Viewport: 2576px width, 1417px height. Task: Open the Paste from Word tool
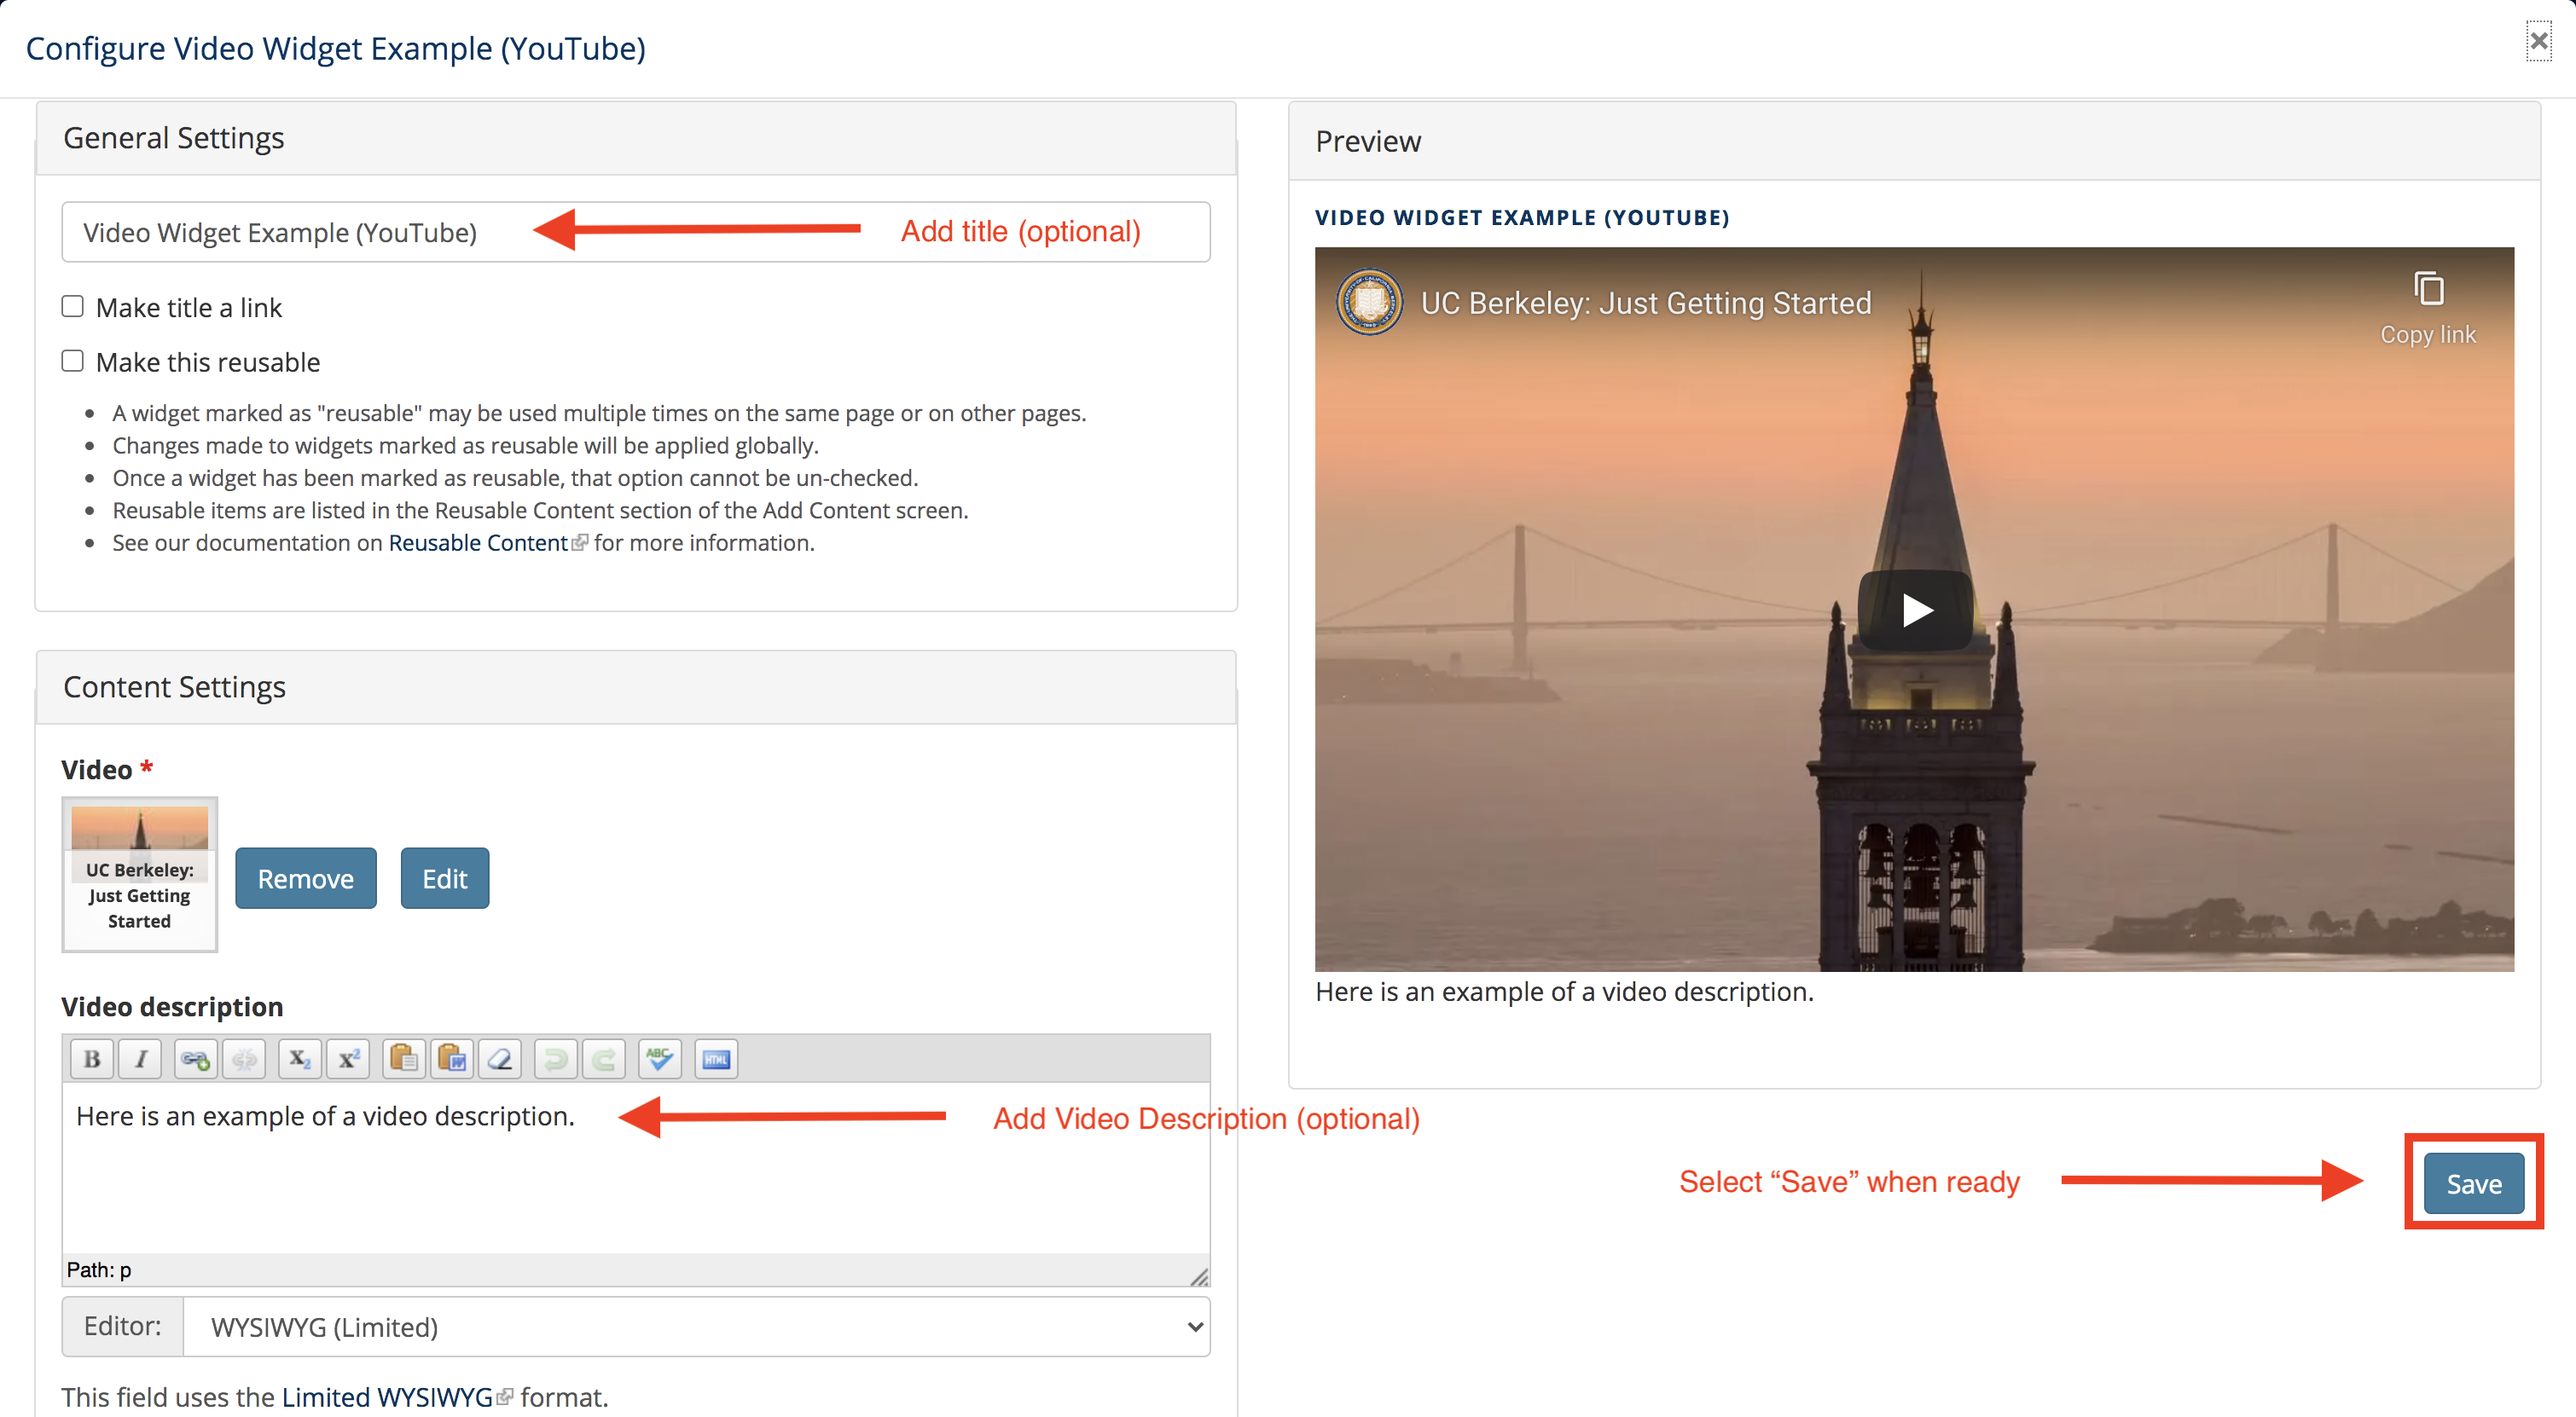coord(452,1058)
